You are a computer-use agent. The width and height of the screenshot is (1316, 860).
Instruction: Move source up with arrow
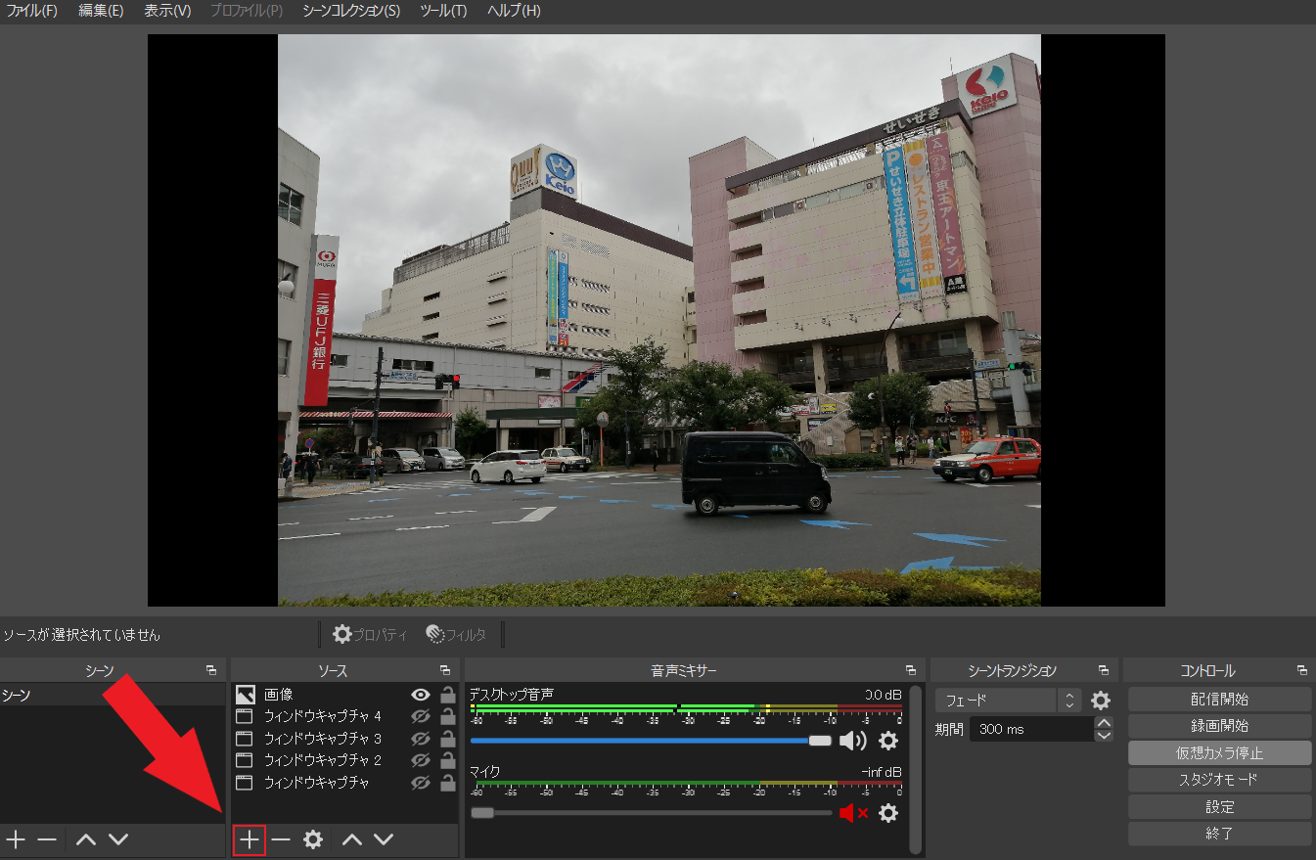click(x=352, y=839)
